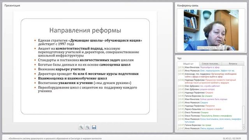249x140 pixels.
Task: Select Ольга Полякова message 'Пожалуйста, ближе к микрофону'
Action: click(x=205, y=116)
